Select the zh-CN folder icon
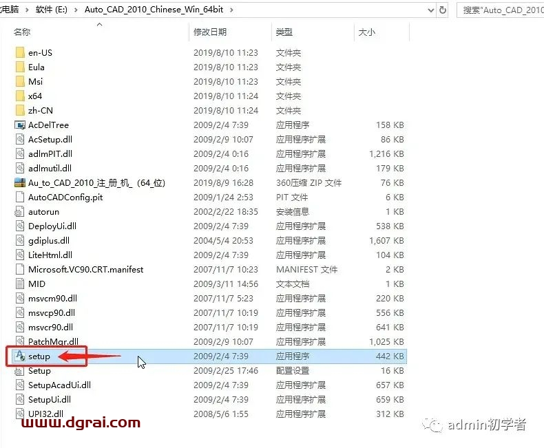 pyautogui.click(x=20, y=111)
